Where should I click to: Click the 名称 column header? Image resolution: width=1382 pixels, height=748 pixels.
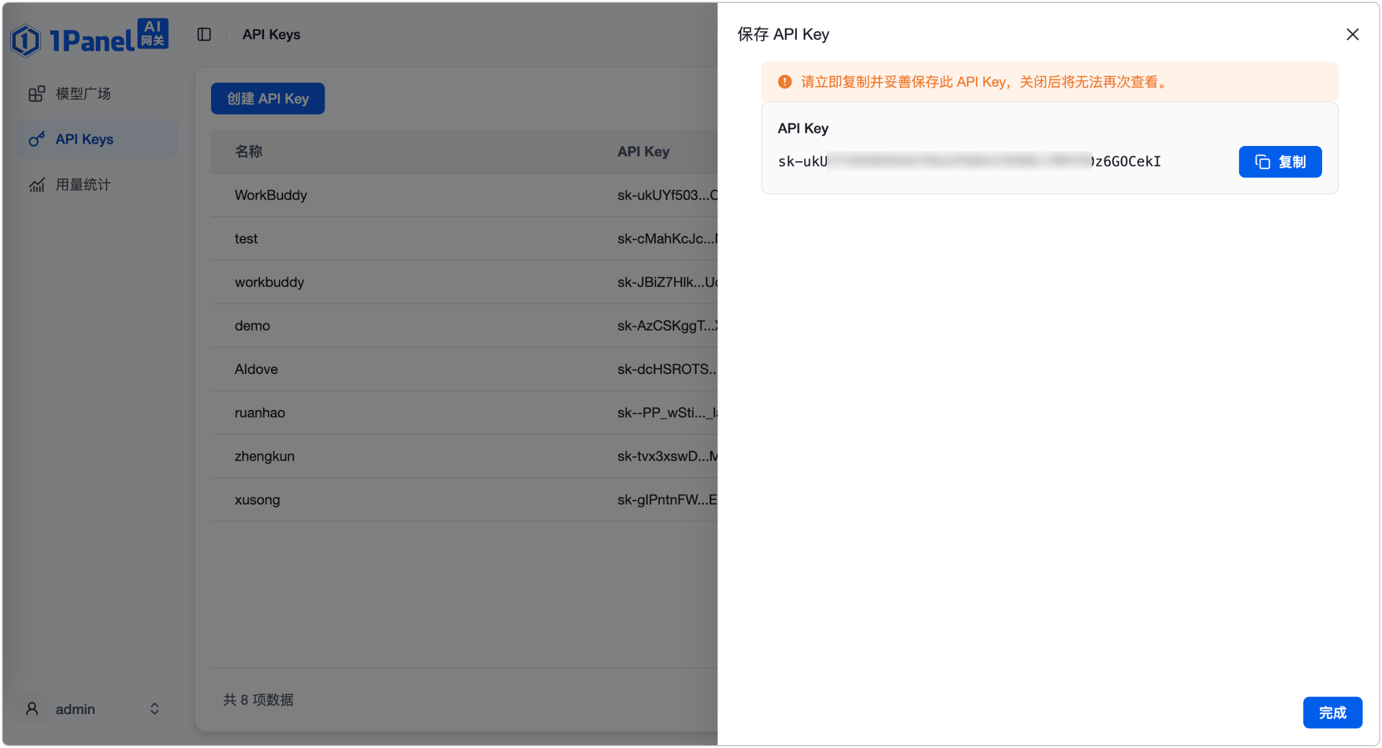coord(249,152)
